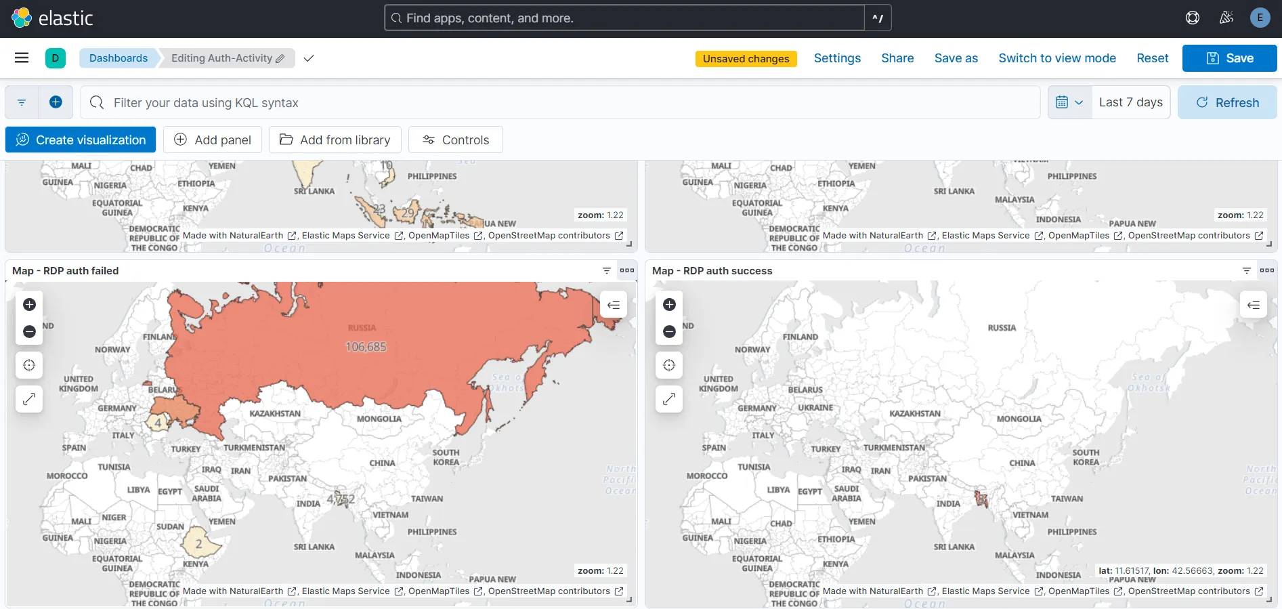Open OpenStreetMap contributors link in RDP auth success
The image size is (1282, 609).
1195,591
